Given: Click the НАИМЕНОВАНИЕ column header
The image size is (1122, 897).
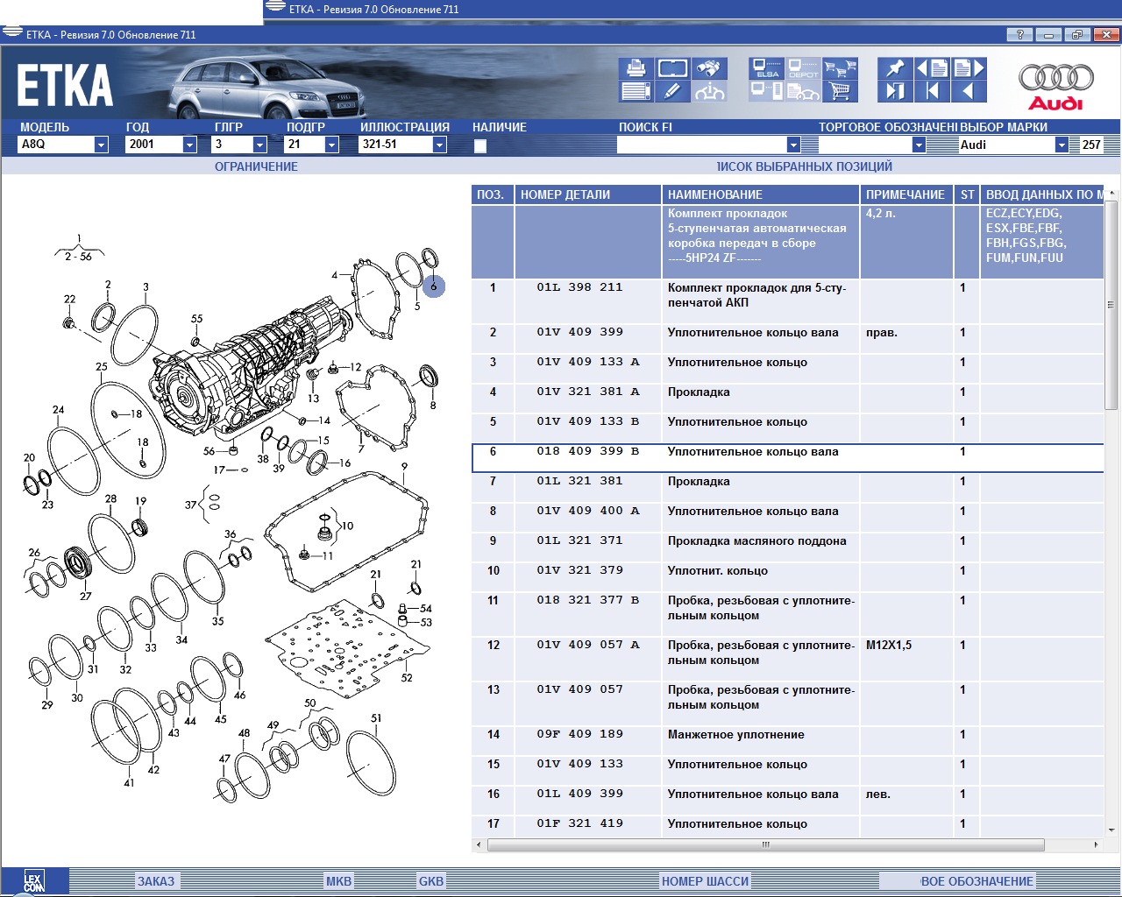Looking at the screenshot, I should point(761,194).
